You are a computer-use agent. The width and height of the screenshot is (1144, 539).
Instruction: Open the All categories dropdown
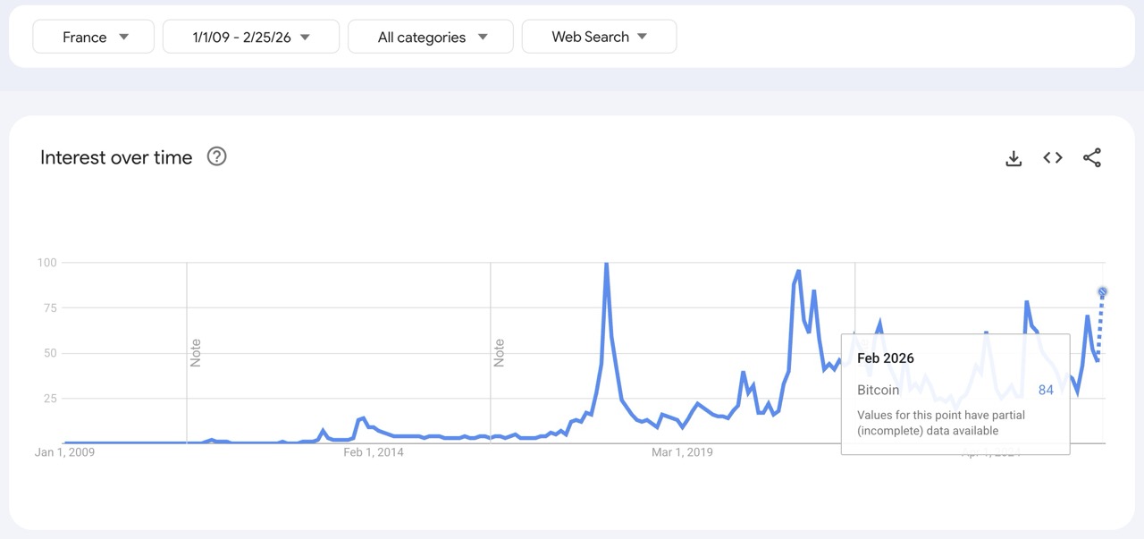click(x=430, y=37)
